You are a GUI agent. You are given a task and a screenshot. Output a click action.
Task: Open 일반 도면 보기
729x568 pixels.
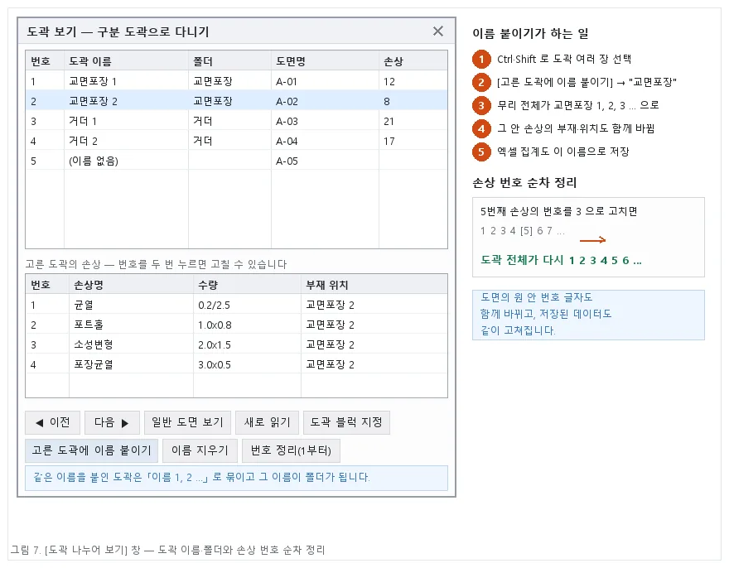(187, 422)
